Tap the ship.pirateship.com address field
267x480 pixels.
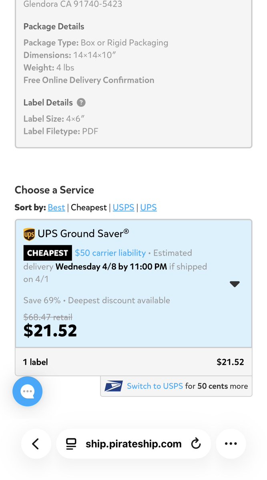point(133,444)
